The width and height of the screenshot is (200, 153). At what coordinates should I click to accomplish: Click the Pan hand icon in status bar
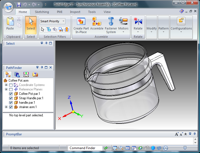coord(134,148)
